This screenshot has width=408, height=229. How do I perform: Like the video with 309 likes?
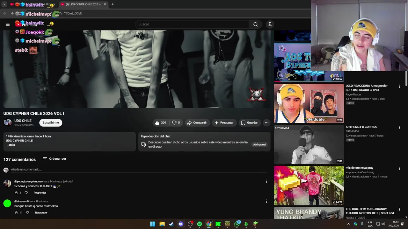(x=161, y=123)
